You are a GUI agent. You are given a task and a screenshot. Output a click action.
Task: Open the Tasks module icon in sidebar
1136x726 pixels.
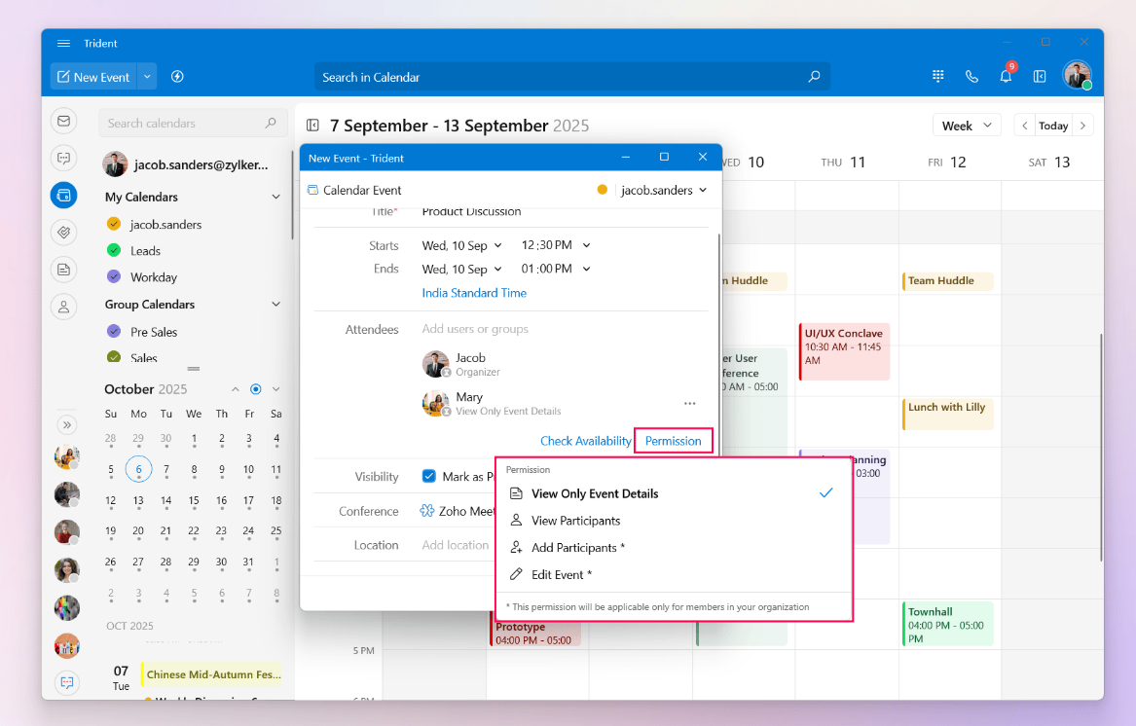tap(63, 232)
